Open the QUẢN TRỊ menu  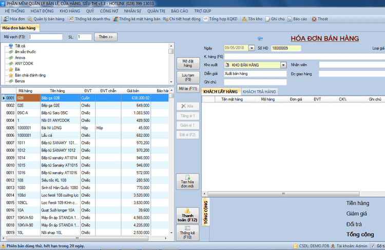[x=156, y=11]
